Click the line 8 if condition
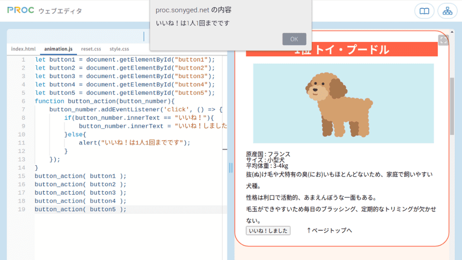 point(139,117)
